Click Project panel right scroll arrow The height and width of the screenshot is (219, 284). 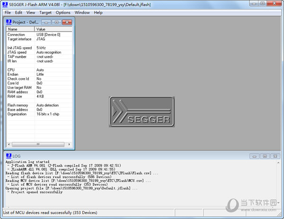(69, 144)
